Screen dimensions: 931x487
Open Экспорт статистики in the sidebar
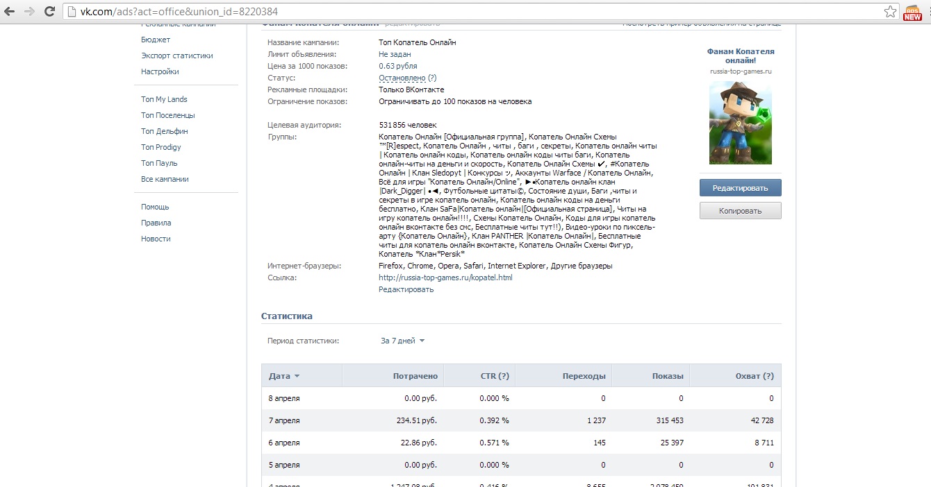click(x=177, y=55)
